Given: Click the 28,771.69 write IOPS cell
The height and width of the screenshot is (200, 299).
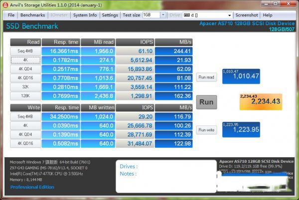Looking at the screenshot, I should coord(135,134).
